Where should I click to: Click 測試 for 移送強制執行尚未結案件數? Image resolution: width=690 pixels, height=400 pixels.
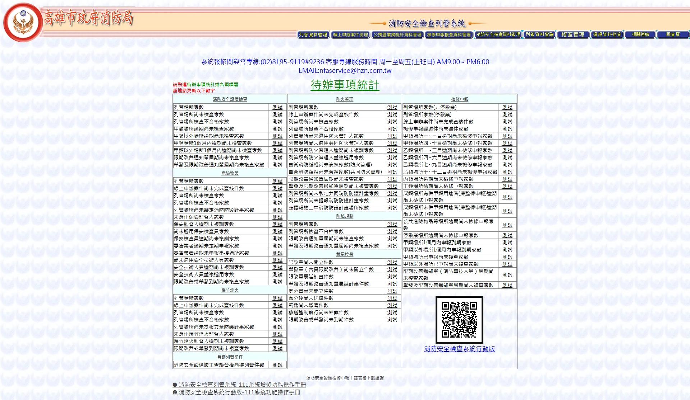[392, 312]
